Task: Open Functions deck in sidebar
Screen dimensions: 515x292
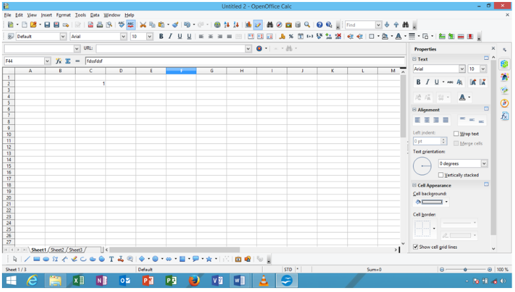Action: (505, 116)
